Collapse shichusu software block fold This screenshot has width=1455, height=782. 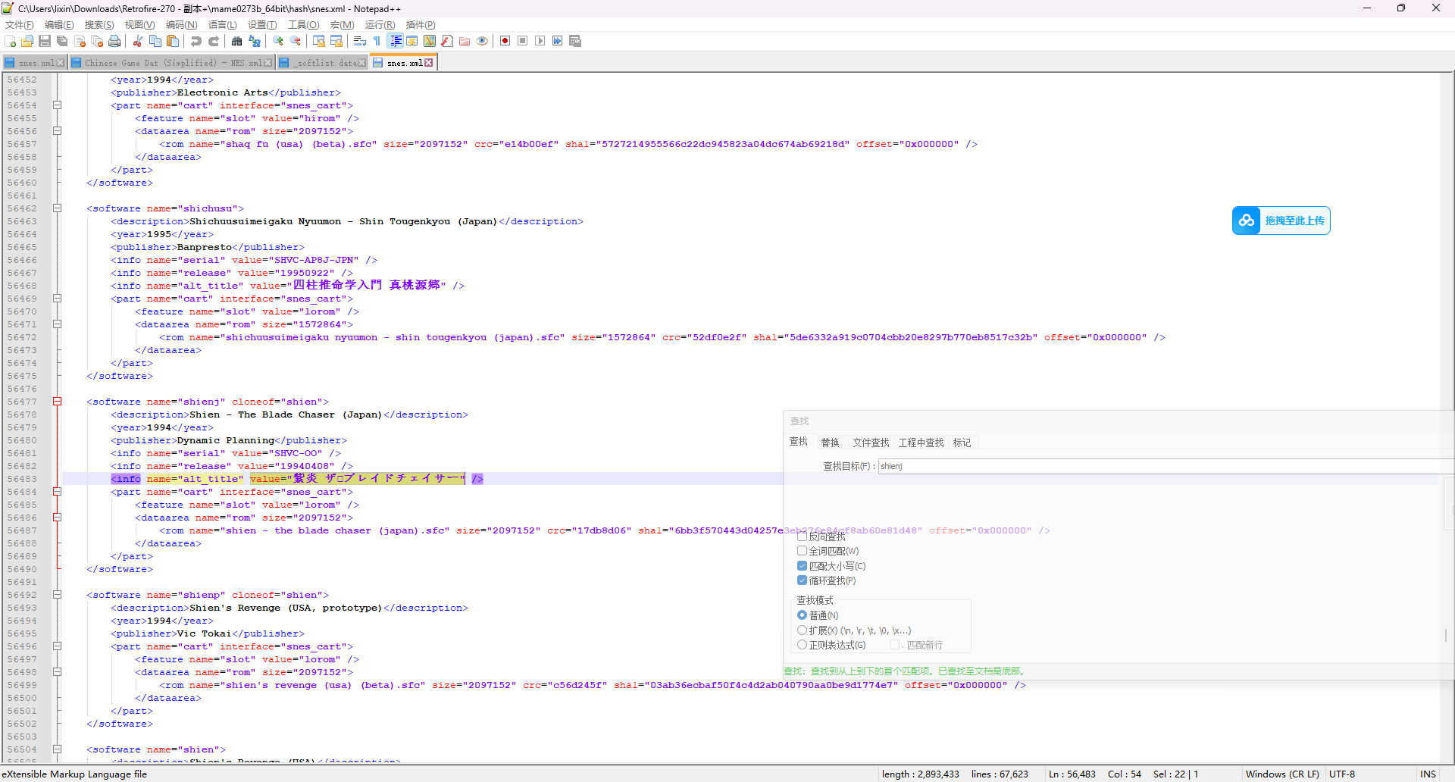point(57,208)
